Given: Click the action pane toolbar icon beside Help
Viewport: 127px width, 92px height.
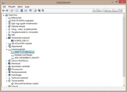Looking at the screenshot, I should click(25, 11).
